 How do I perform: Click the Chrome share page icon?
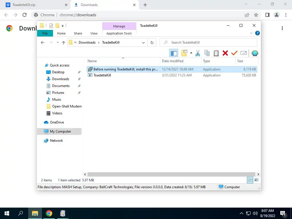tap(247, 15)
